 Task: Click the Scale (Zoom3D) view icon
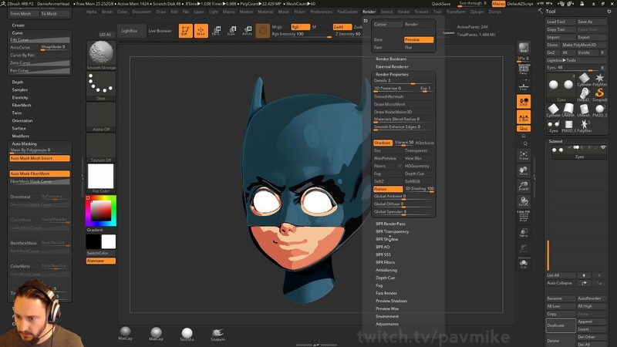click(x=524, y=186)
